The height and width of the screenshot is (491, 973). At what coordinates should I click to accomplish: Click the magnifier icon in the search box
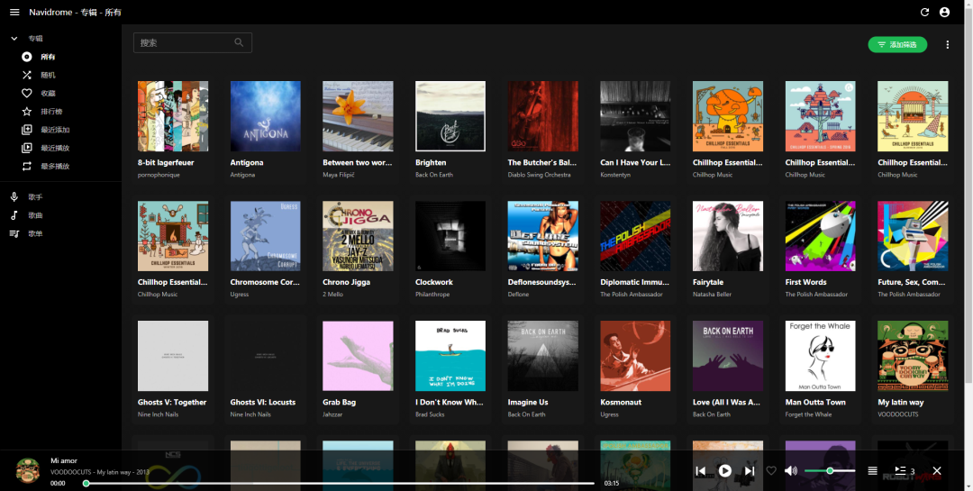pyautogui.click(x=239, y=43)
